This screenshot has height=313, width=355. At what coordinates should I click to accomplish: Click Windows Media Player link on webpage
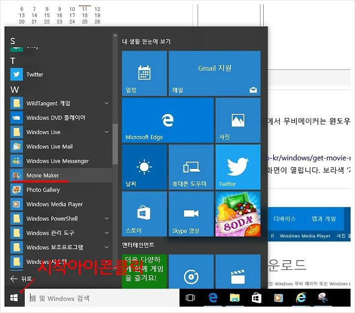point(305,236)
